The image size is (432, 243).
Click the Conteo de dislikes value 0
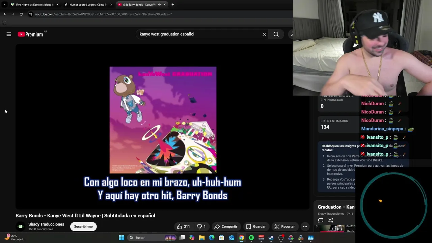pos(322,106)
